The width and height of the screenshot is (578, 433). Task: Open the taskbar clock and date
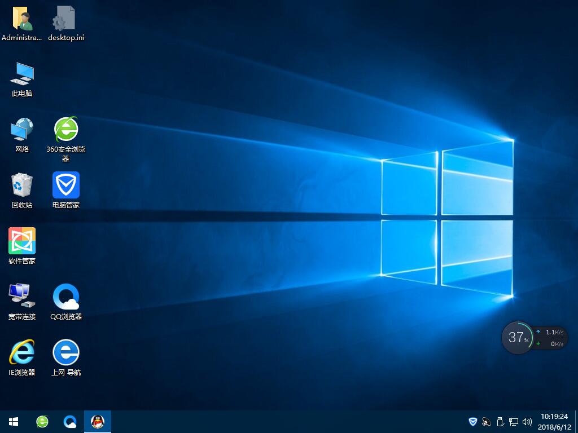555,422
